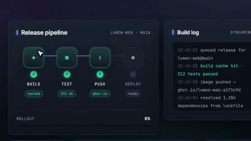Click the 'Build log' panel title
The image size is (251, 141).
188,33
